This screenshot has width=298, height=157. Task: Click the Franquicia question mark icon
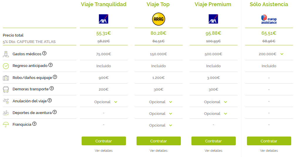click(x=34, y=124)
